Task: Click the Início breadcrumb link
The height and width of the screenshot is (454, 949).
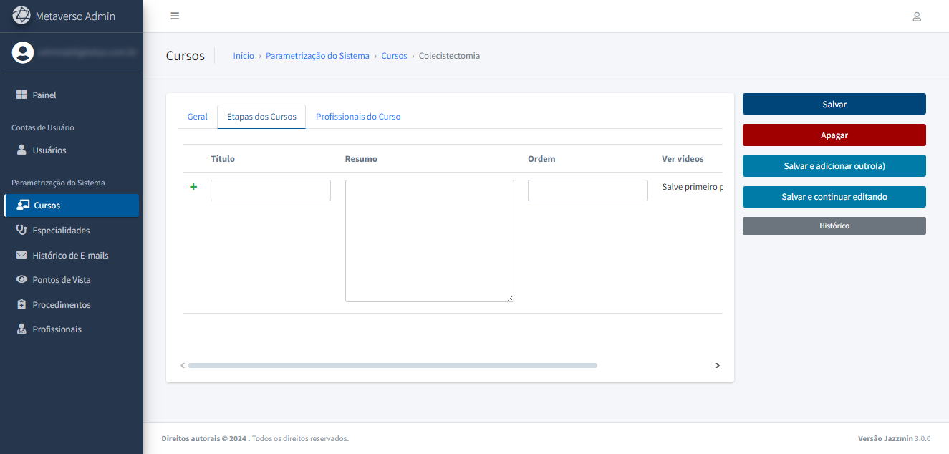Action: [244, 56]
